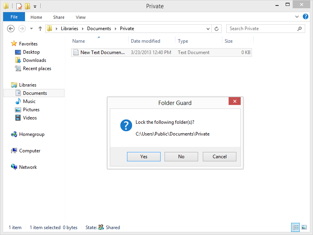Expand the recent locations dropdown arrow
Image resolution: width=313 pixels, height=235 pixels.
pyautogui.click(x=31, y=29)
